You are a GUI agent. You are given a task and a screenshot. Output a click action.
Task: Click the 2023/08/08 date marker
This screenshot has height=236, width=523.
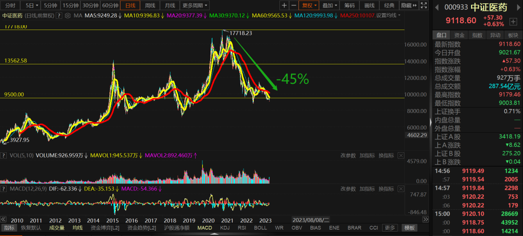(311, 220)
